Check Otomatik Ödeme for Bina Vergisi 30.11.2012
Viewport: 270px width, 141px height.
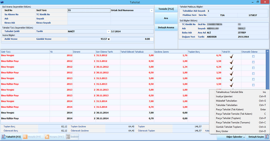(x=253, y=68)
